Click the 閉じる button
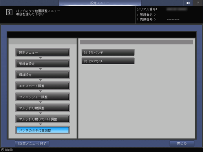 click(182, 143)
